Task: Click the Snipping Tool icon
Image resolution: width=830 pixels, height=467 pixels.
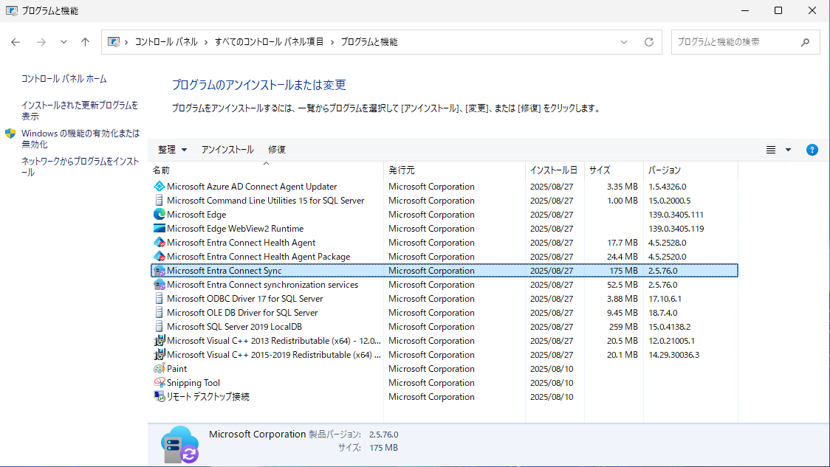Action: point(159,382)
